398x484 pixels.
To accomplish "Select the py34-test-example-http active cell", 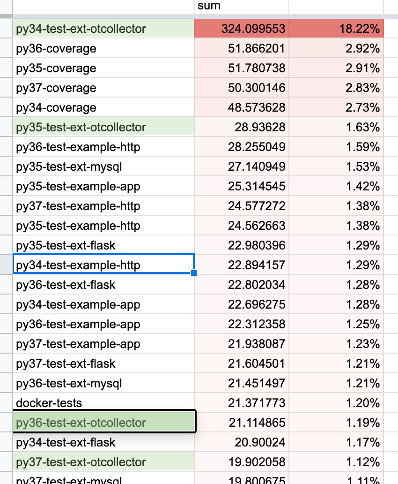I will pos(103,265).
